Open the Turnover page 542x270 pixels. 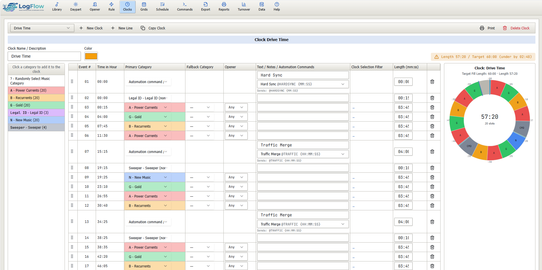pyautogui.click(x=244, y=7)
